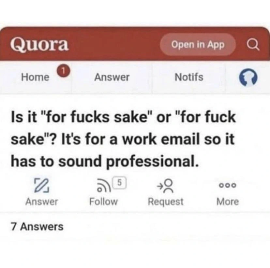Go to the Home tab
This screenshot has width=270, height=268.
(x=35, y=78)
